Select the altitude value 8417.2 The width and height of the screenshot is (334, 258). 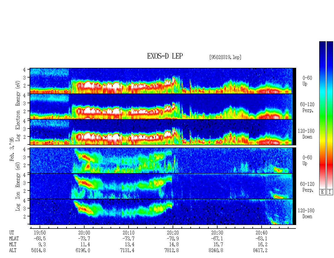pyautogui.click(x=260, y=251)
